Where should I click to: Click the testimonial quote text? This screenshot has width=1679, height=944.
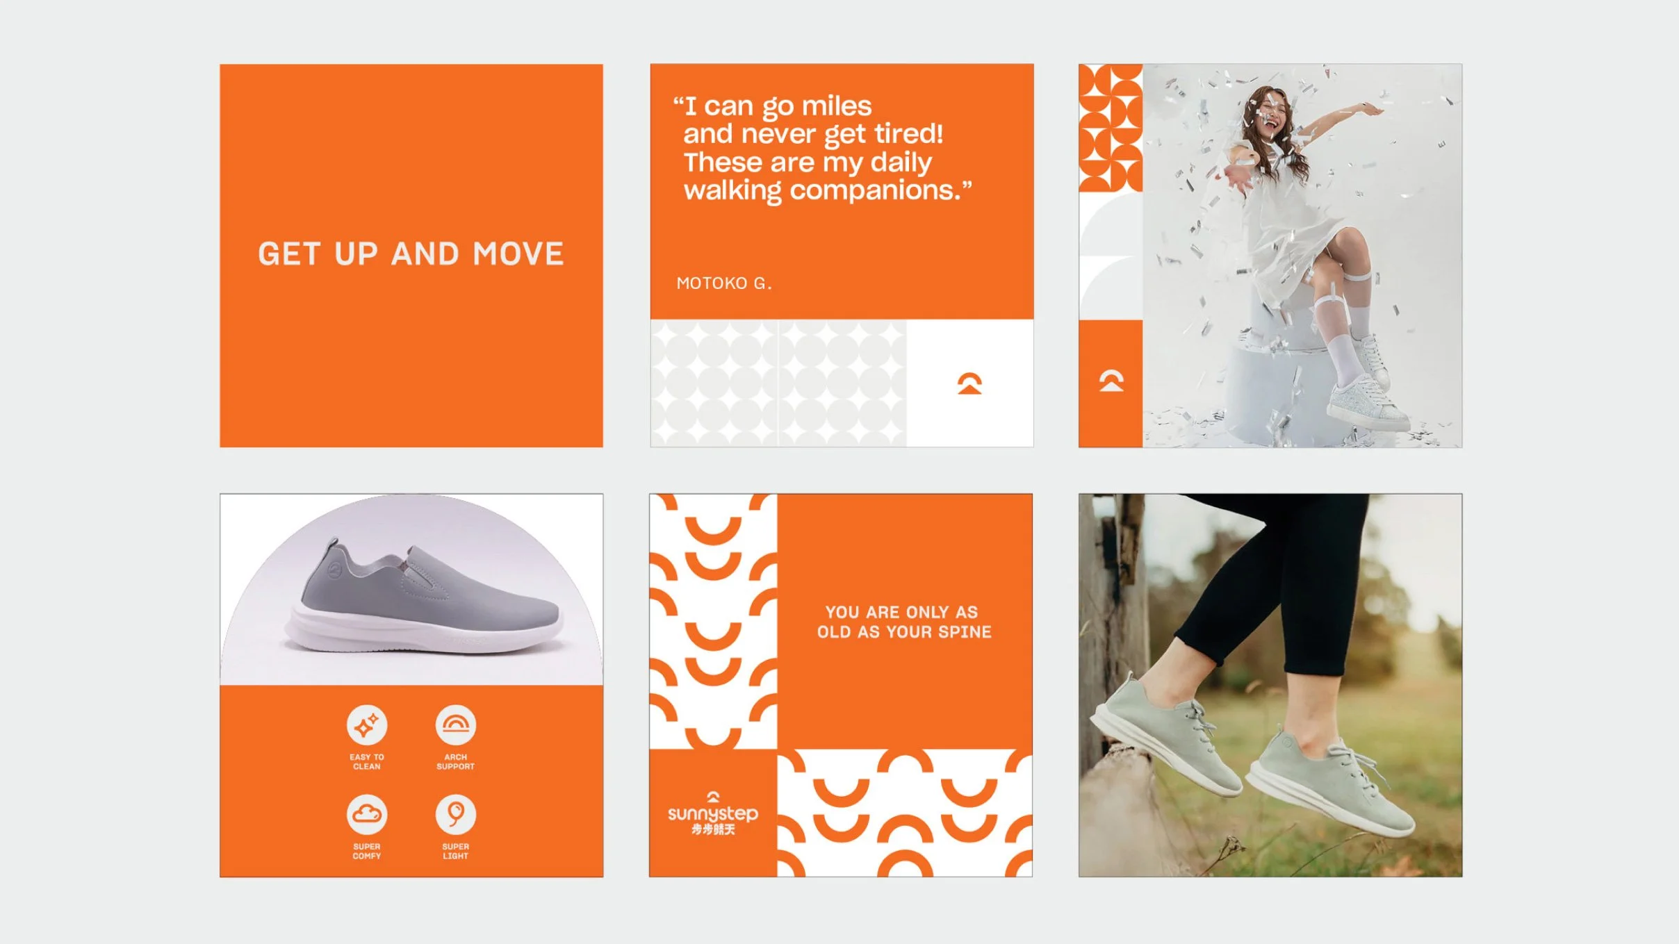[x=820, y=148]
